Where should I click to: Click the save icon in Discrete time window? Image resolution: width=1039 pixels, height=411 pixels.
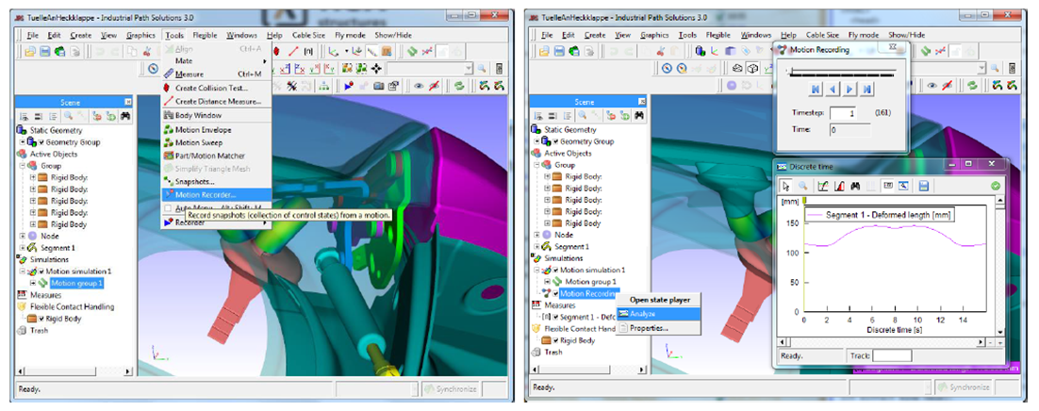pos(923,186)
